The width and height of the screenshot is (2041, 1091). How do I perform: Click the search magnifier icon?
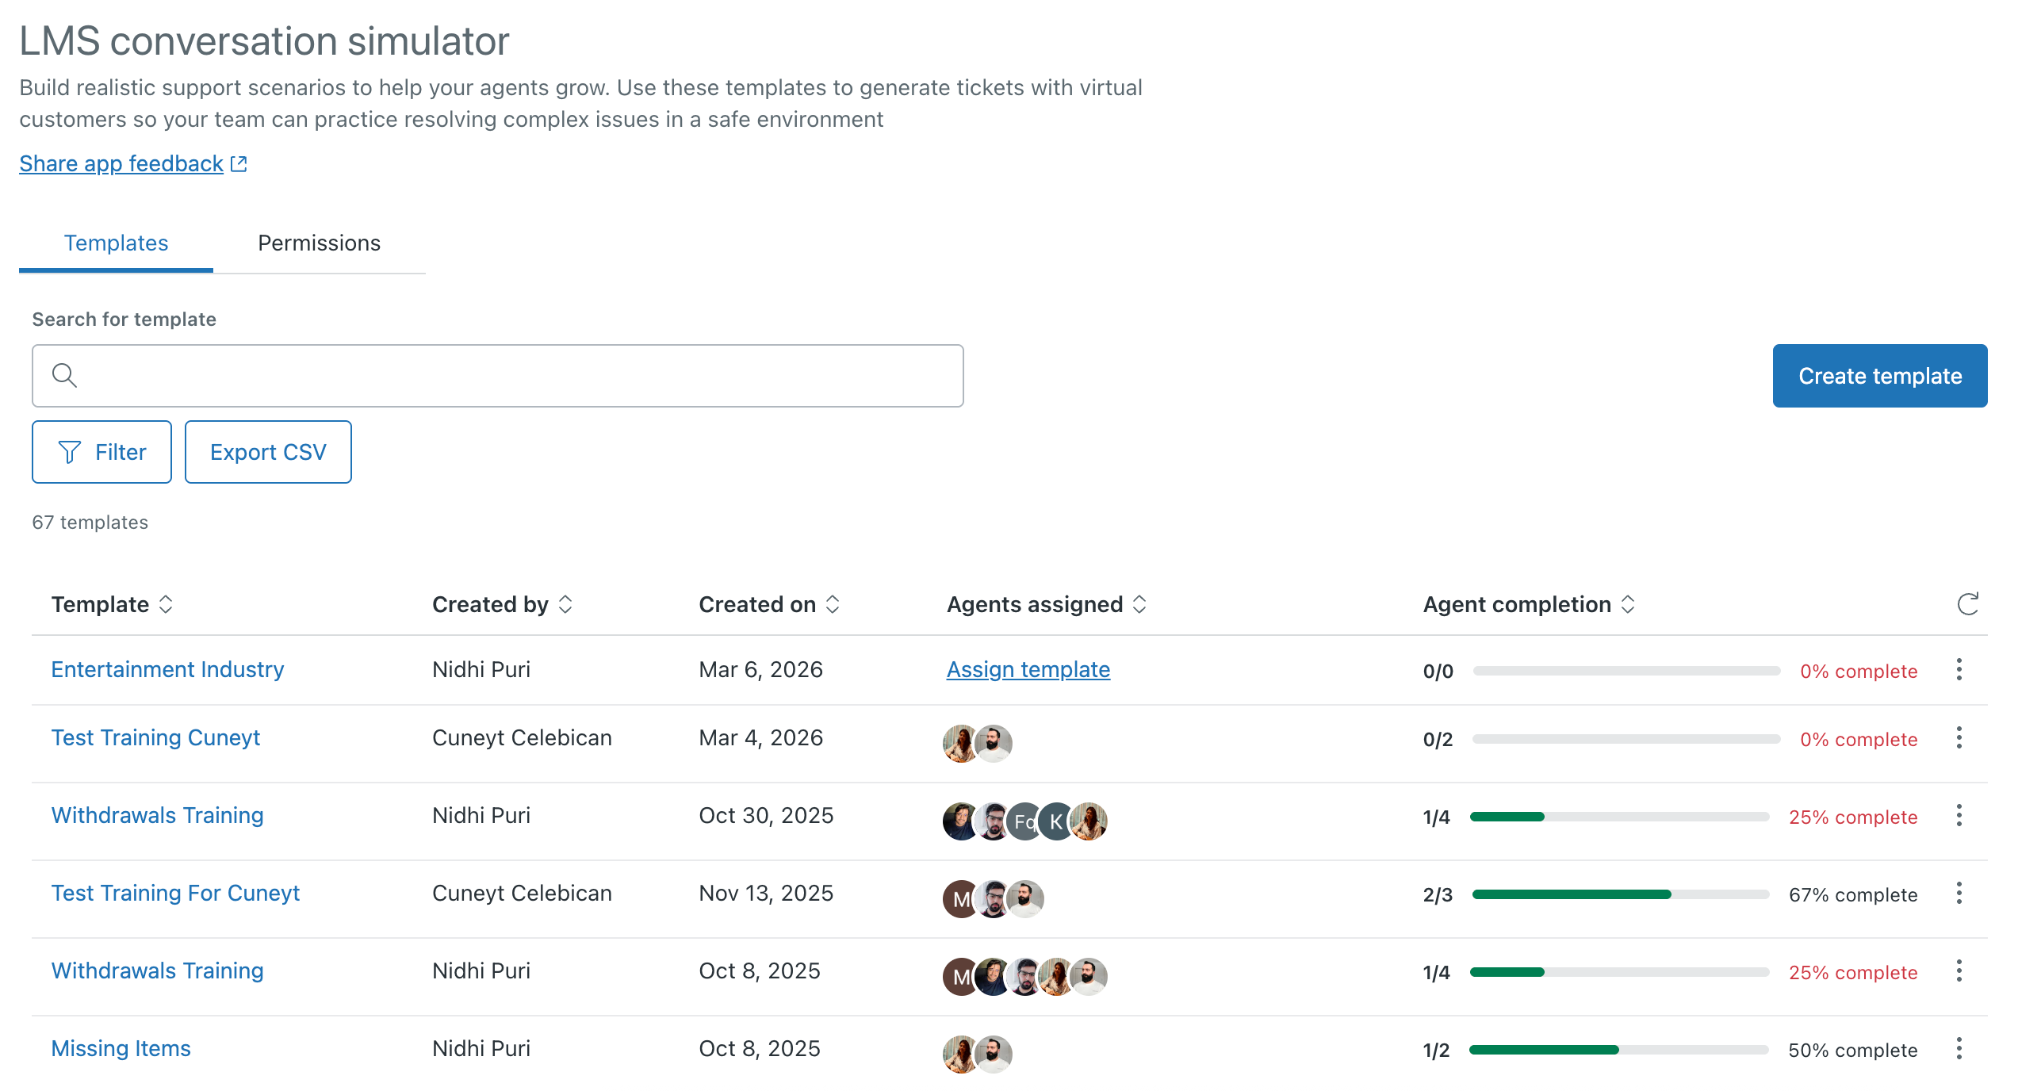pyautogui.click(x=64, y=375)
